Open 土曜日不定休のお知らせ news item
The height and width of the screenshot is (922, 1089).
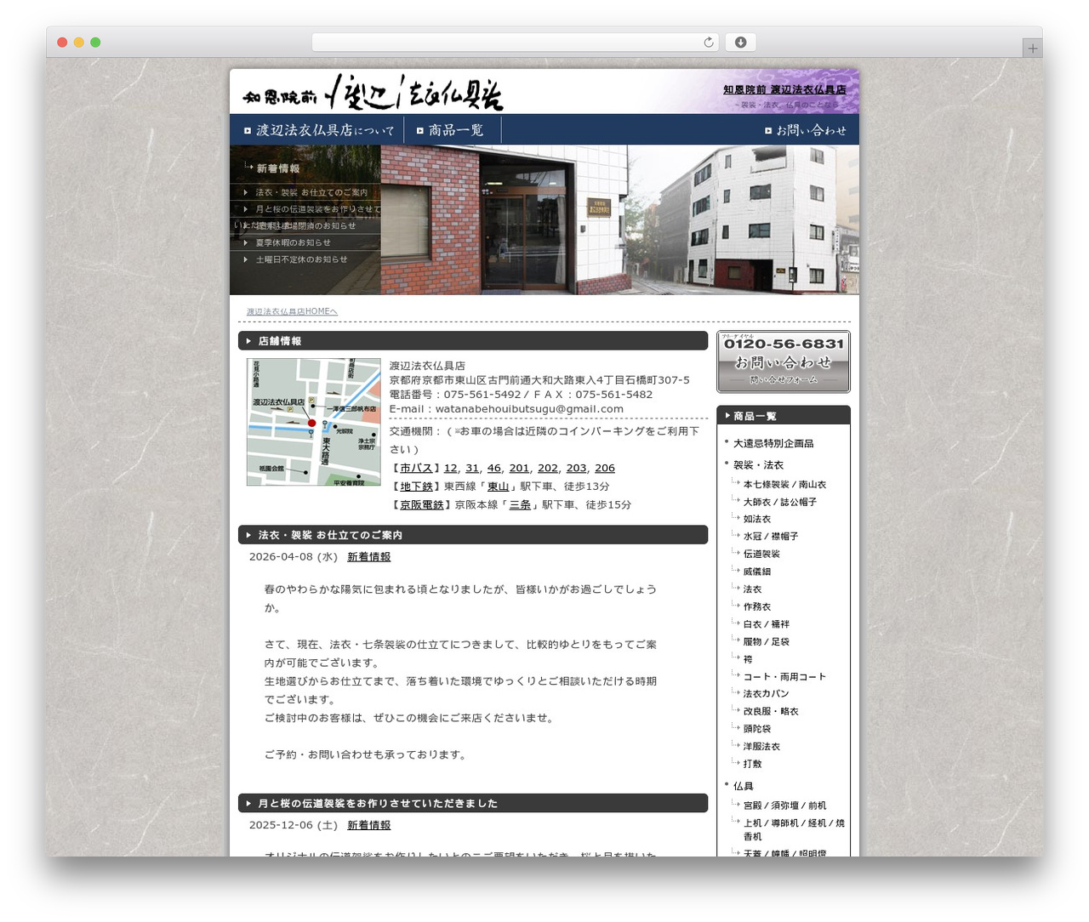(301, 259)
